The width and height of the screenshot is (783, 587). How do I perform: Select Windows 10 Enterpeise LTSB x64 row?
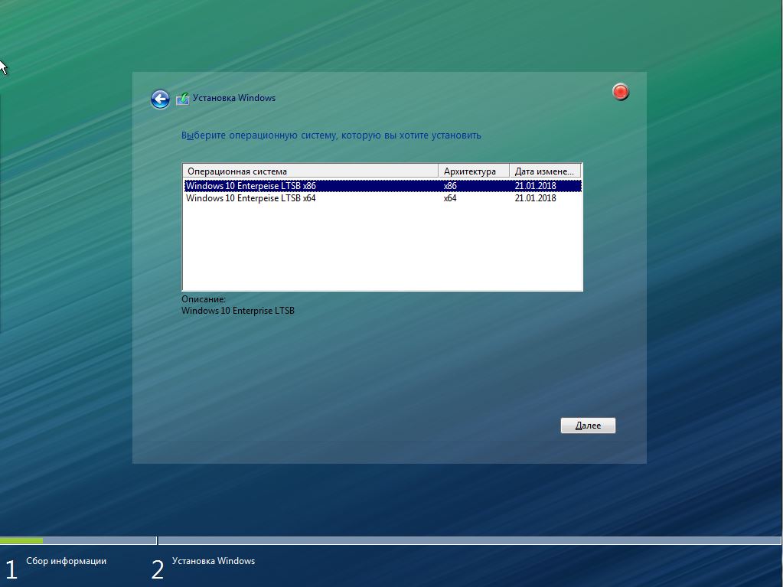pos(383,198)
